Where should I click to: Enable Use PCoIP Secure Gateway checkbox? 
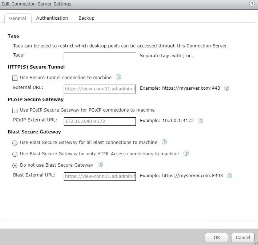coord(15,110)
